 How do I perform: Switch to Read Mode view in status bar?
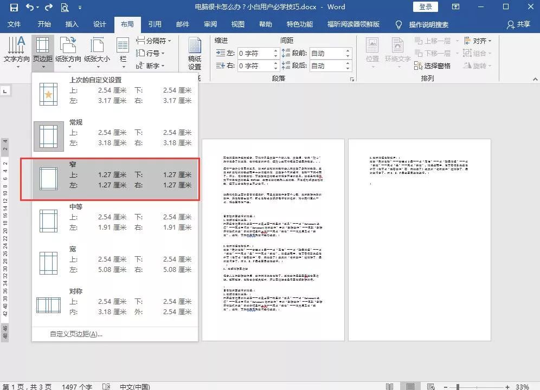coord(389,386)
